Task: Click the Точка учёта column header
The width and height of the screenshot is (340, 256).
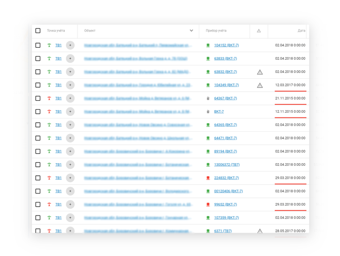Action: click(x=56, y=30)
